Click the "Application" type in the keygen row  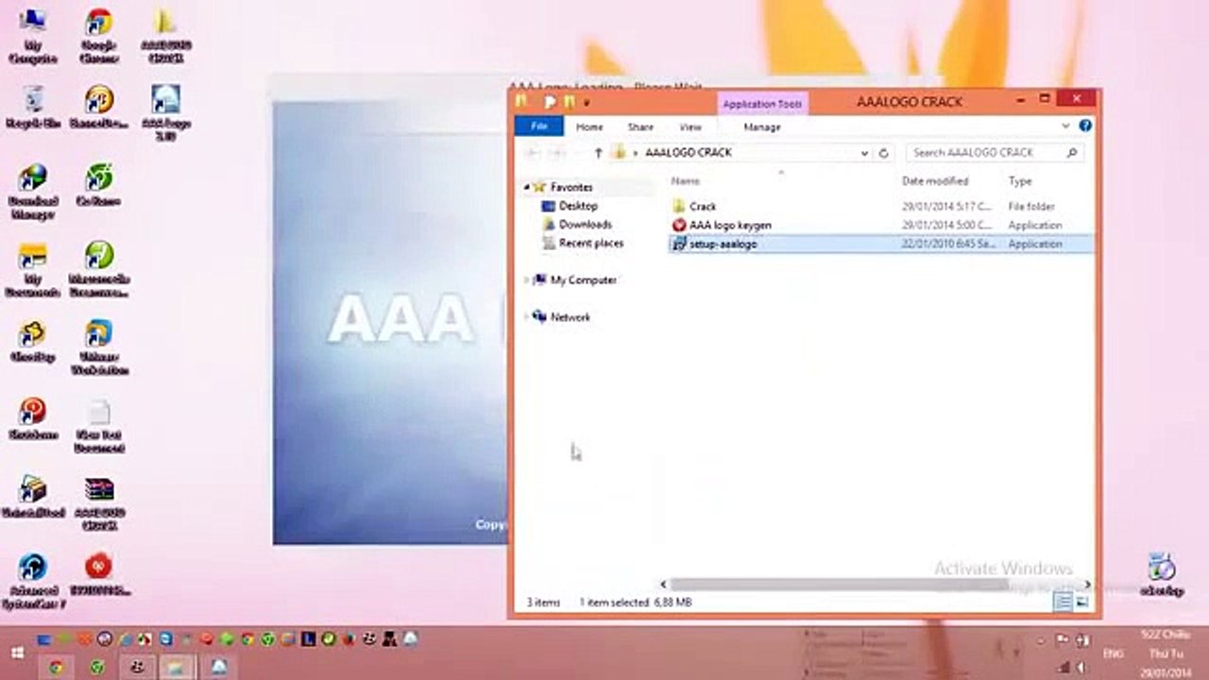1035,225
